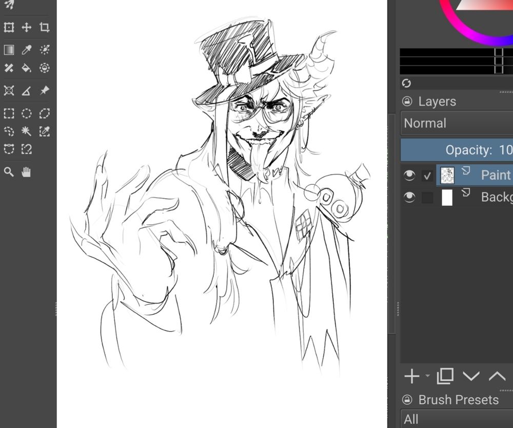Select the Similar Color Selection tool

pyautogui.click(x=45, y=131)
